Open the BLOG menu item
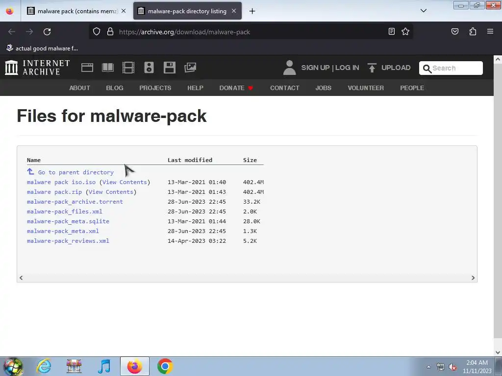Screen dimensions: 502x376 (x=115, y=88)
